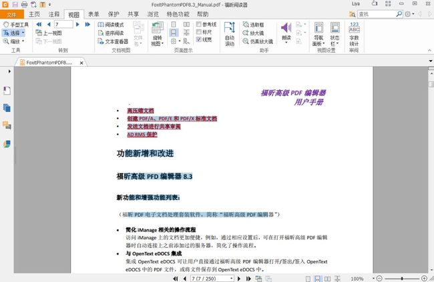The image size is (434, 282).
Task: Open Bookmarks panel in left sidebar
Action: [x=7, y=91]
